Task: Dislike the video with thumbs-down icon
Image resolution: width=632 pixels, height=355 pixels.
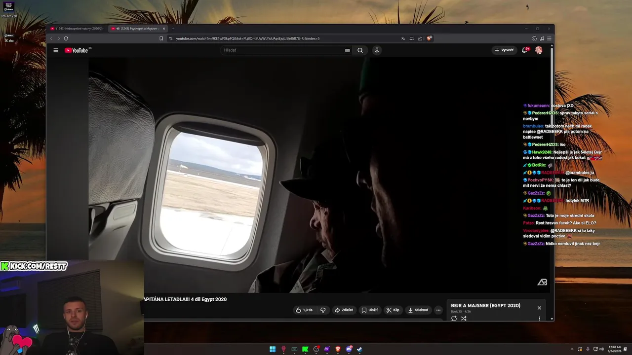Action: [323, 310]
